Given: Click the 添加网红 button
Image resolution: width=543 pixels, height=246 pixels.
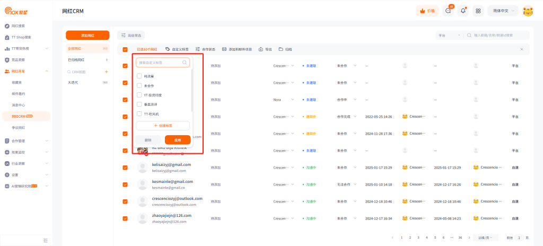Looking at the screenshot, I should click(x=87, y=35).
